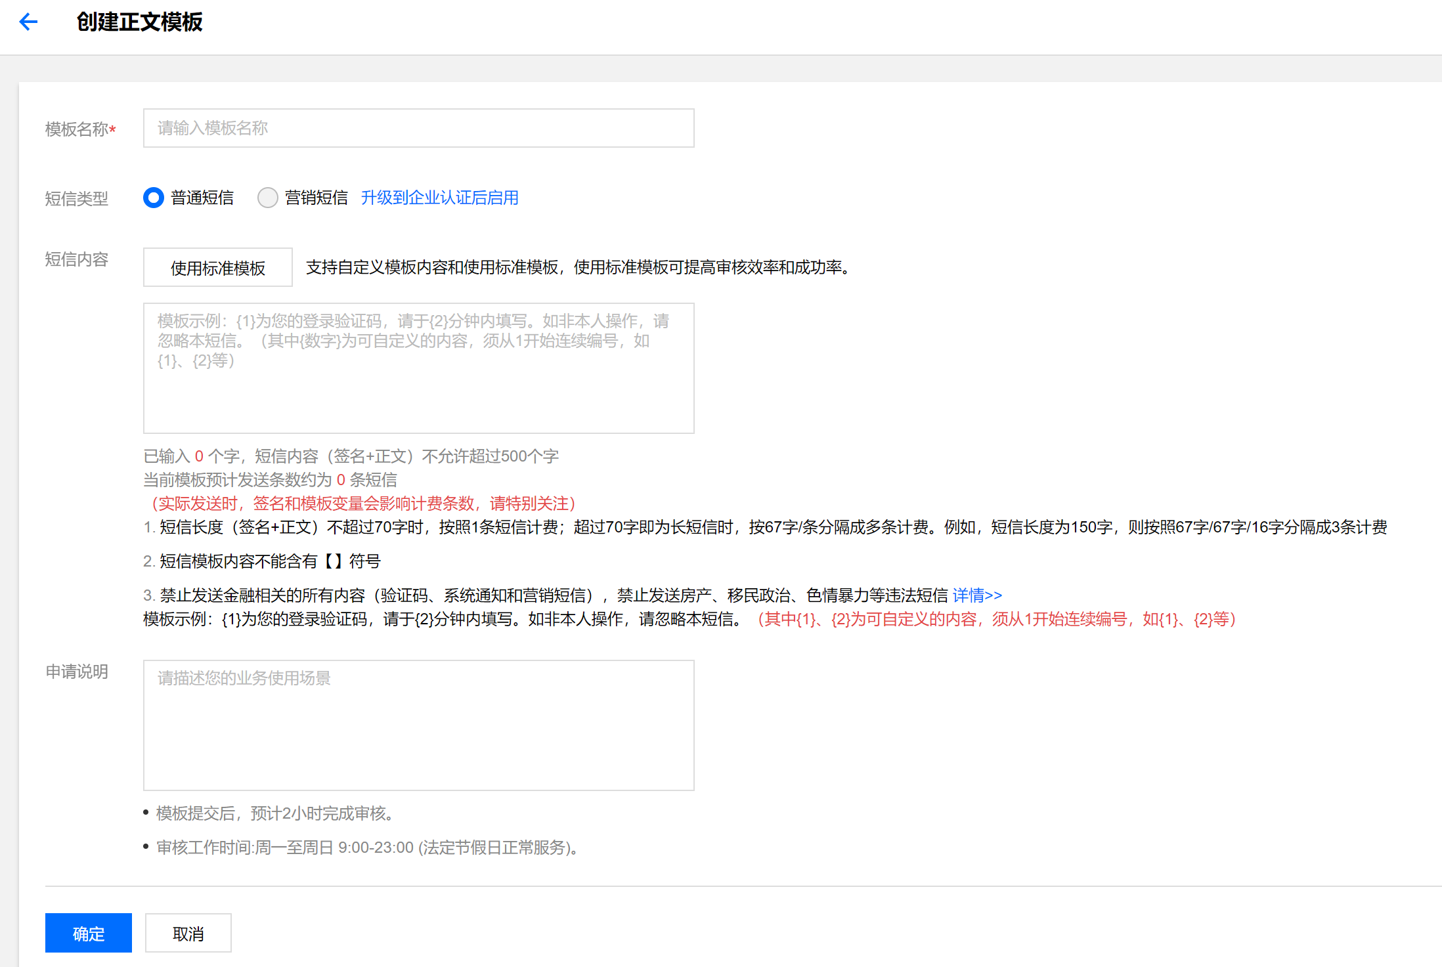This screenshot has height=967, width=1442.
Task: Submit the template with the 确定 button
Action: coord(88,932)
